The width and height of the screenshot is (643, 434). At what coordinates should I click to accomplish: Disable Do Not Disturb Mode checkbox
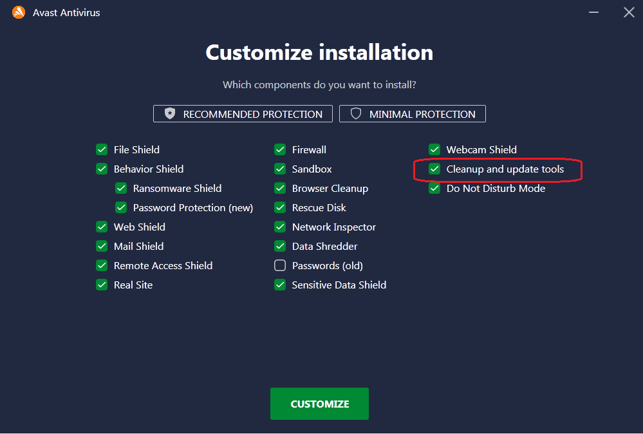[x=434, y=189]
